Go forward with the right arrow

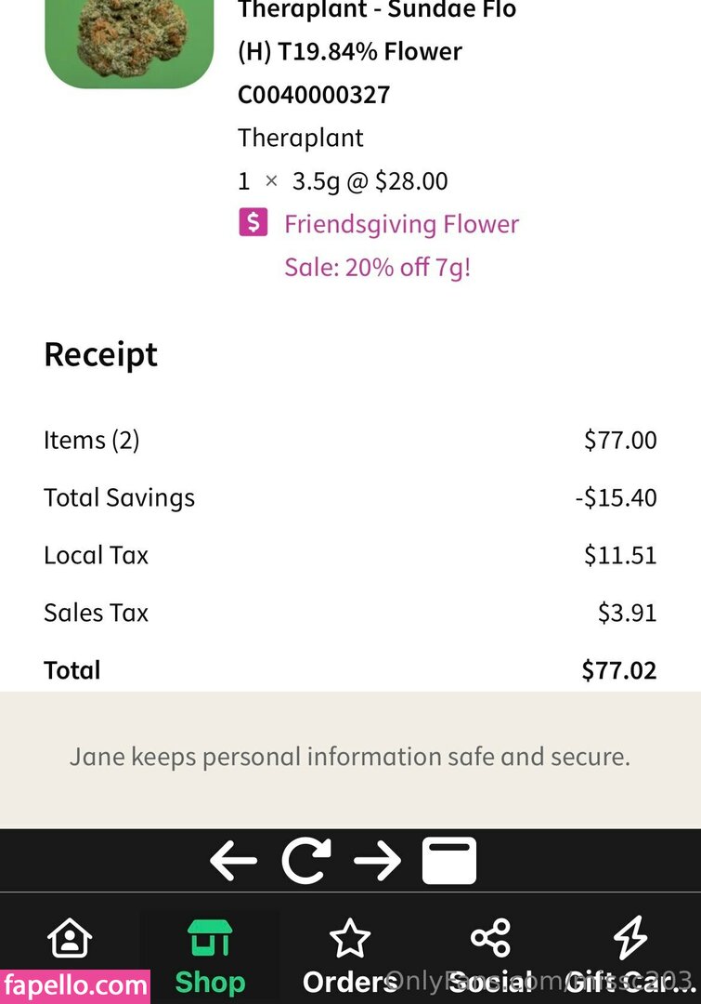(x=377, y=861)
